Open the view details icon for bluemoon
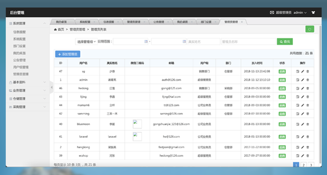The width and height of the screenshot is (327, 175). 297,124
